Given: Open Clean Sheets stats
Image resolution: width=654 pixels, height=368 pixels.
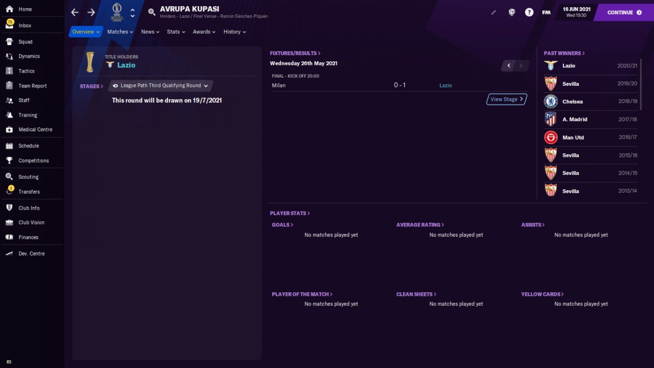Looking at the screenshot, I should pos(416,294).
